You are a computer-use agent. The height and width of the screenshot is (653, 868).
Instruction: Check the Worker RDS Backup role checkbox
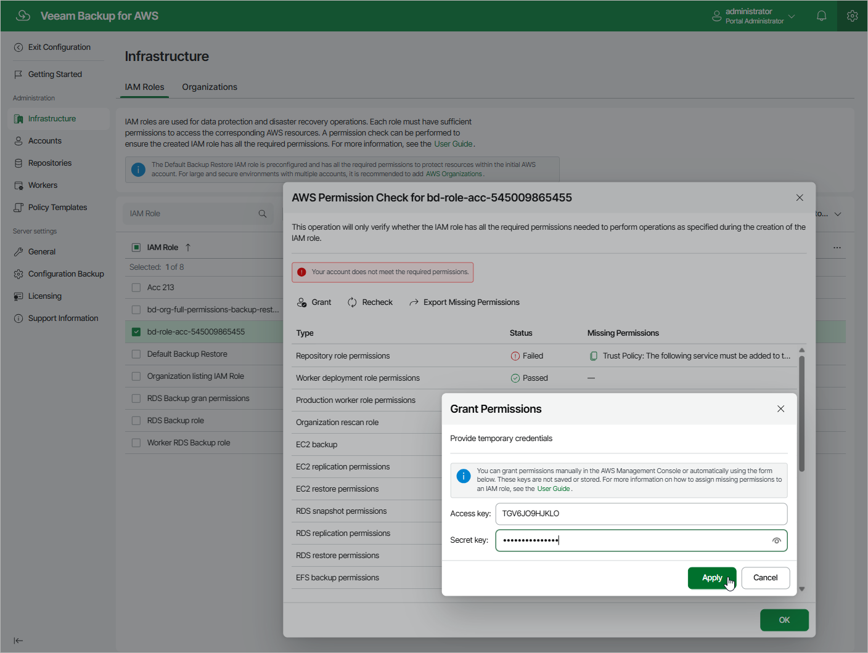click(x=136, y=443)
